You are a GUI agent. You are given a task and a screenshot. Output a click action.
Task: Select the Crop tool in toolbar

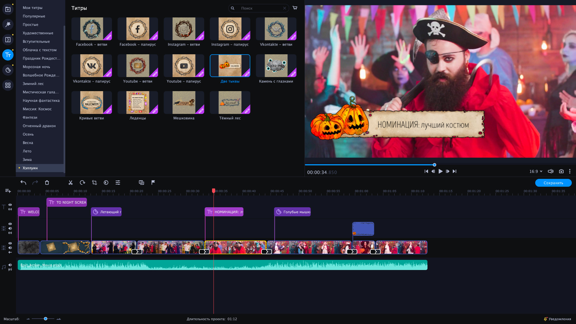click(x=94, y=182)
